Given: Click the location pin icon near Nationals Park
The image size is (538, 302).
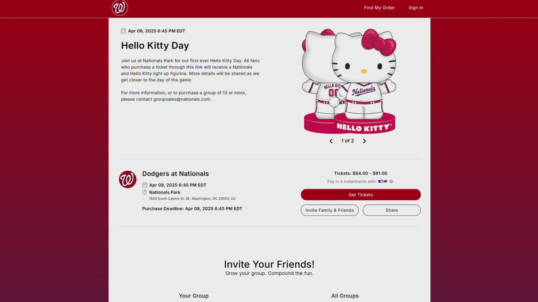Looking at the screenshot, I should pyautogui.click(x=145, y=192).
